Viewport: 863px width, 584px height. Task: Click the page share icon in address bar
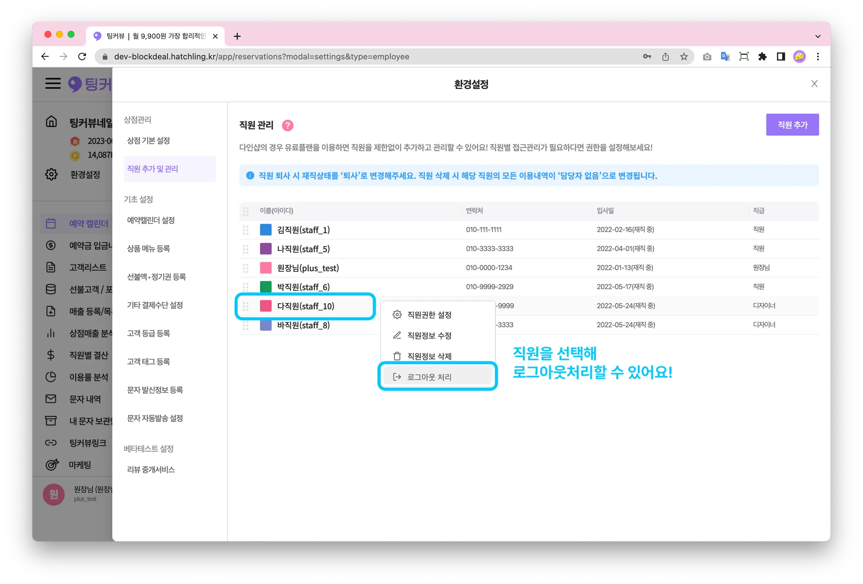[x=665, y=56]
